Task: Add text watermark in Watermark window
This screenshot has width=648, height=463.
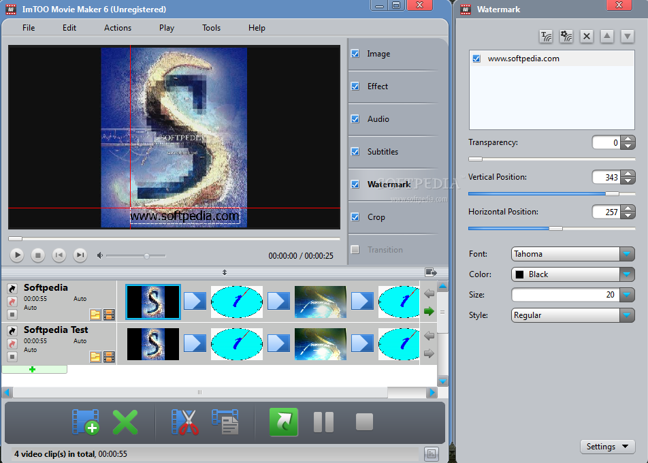Action: pos(547,36)
